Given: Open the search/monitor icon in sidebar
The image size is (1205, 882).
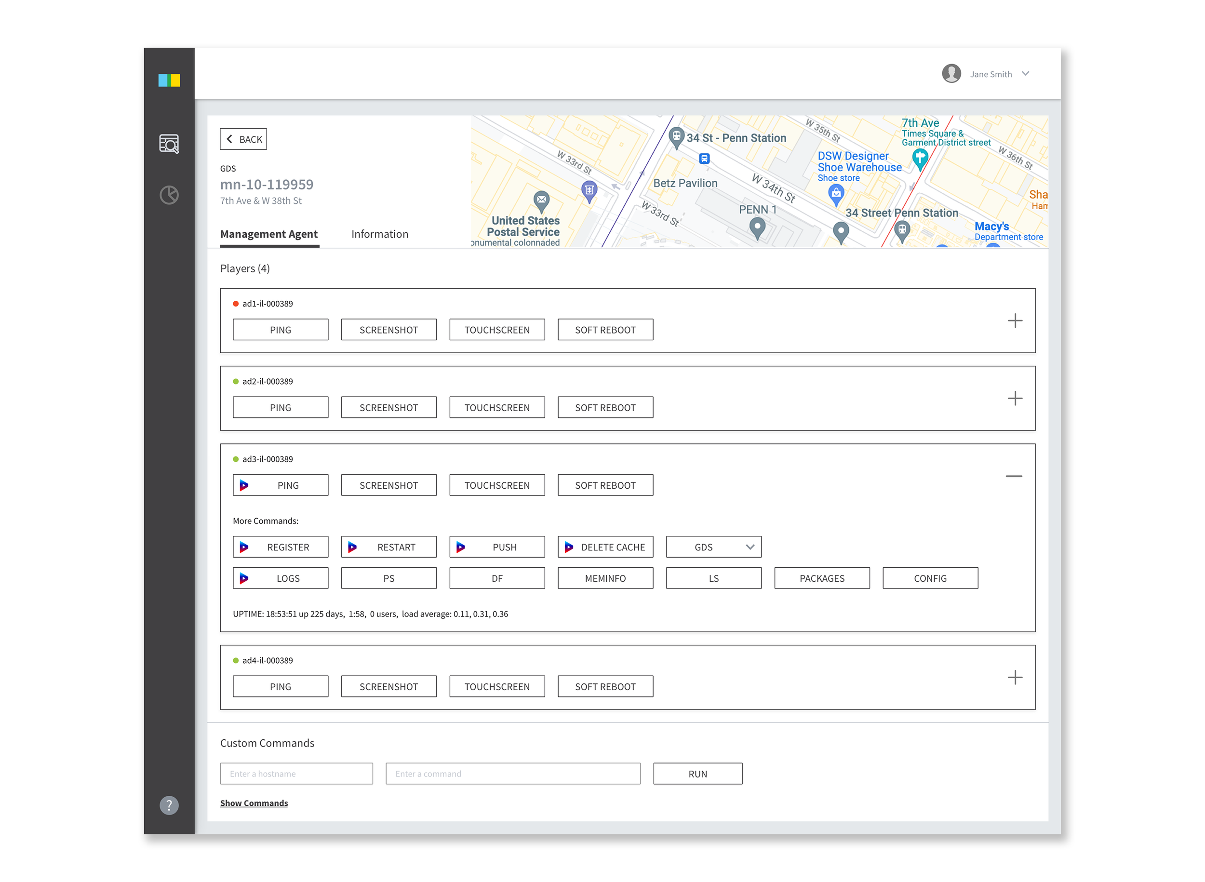Looking at the screenshot, I should 169,144.
